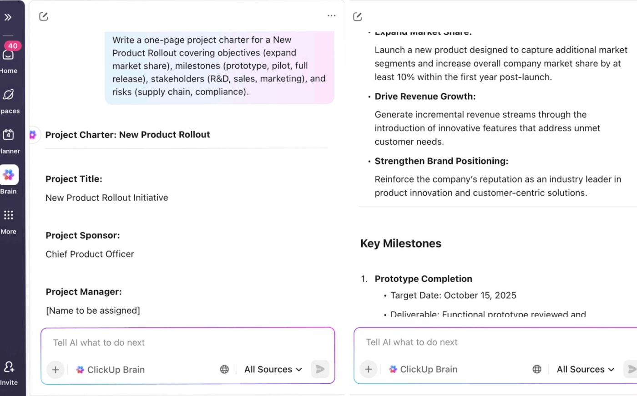Open the More apps grid icon
Screen dimensions: 637x396
(x=8, y=215)
